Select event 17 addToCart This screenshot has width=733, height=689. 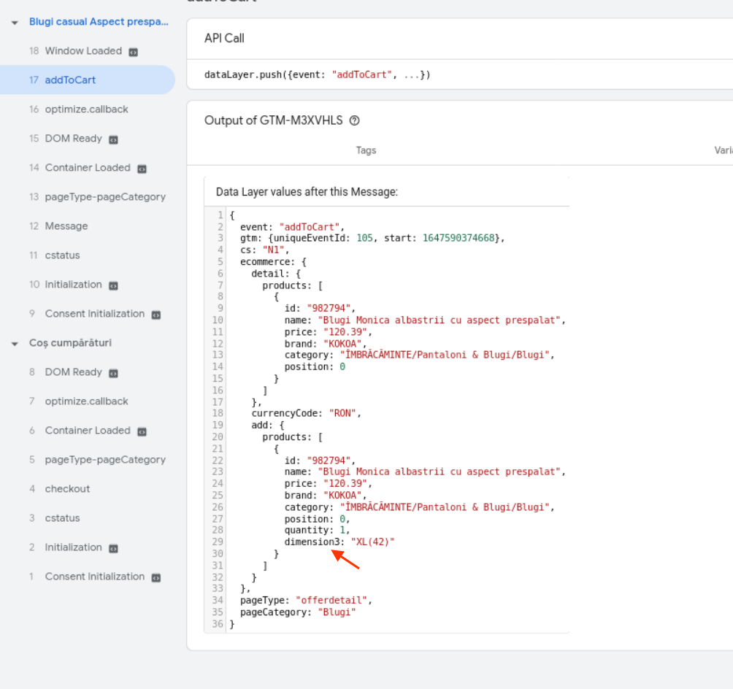pyautogui.click(x=88, y=80)
